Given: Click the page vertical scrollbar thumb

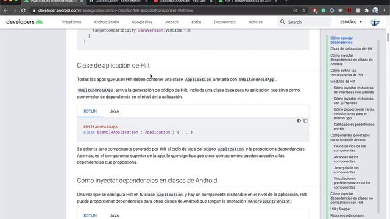Looking at the screenshot, I should [x=388, y=37].
